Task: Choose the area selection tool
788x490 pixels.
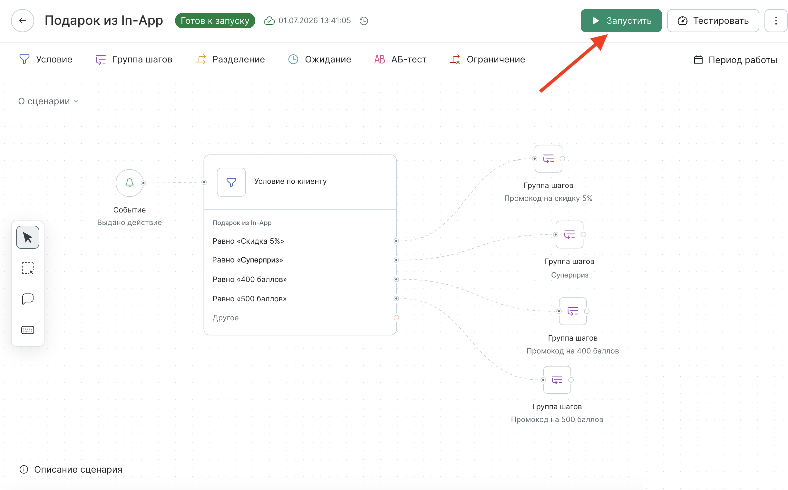Action: 28,268
